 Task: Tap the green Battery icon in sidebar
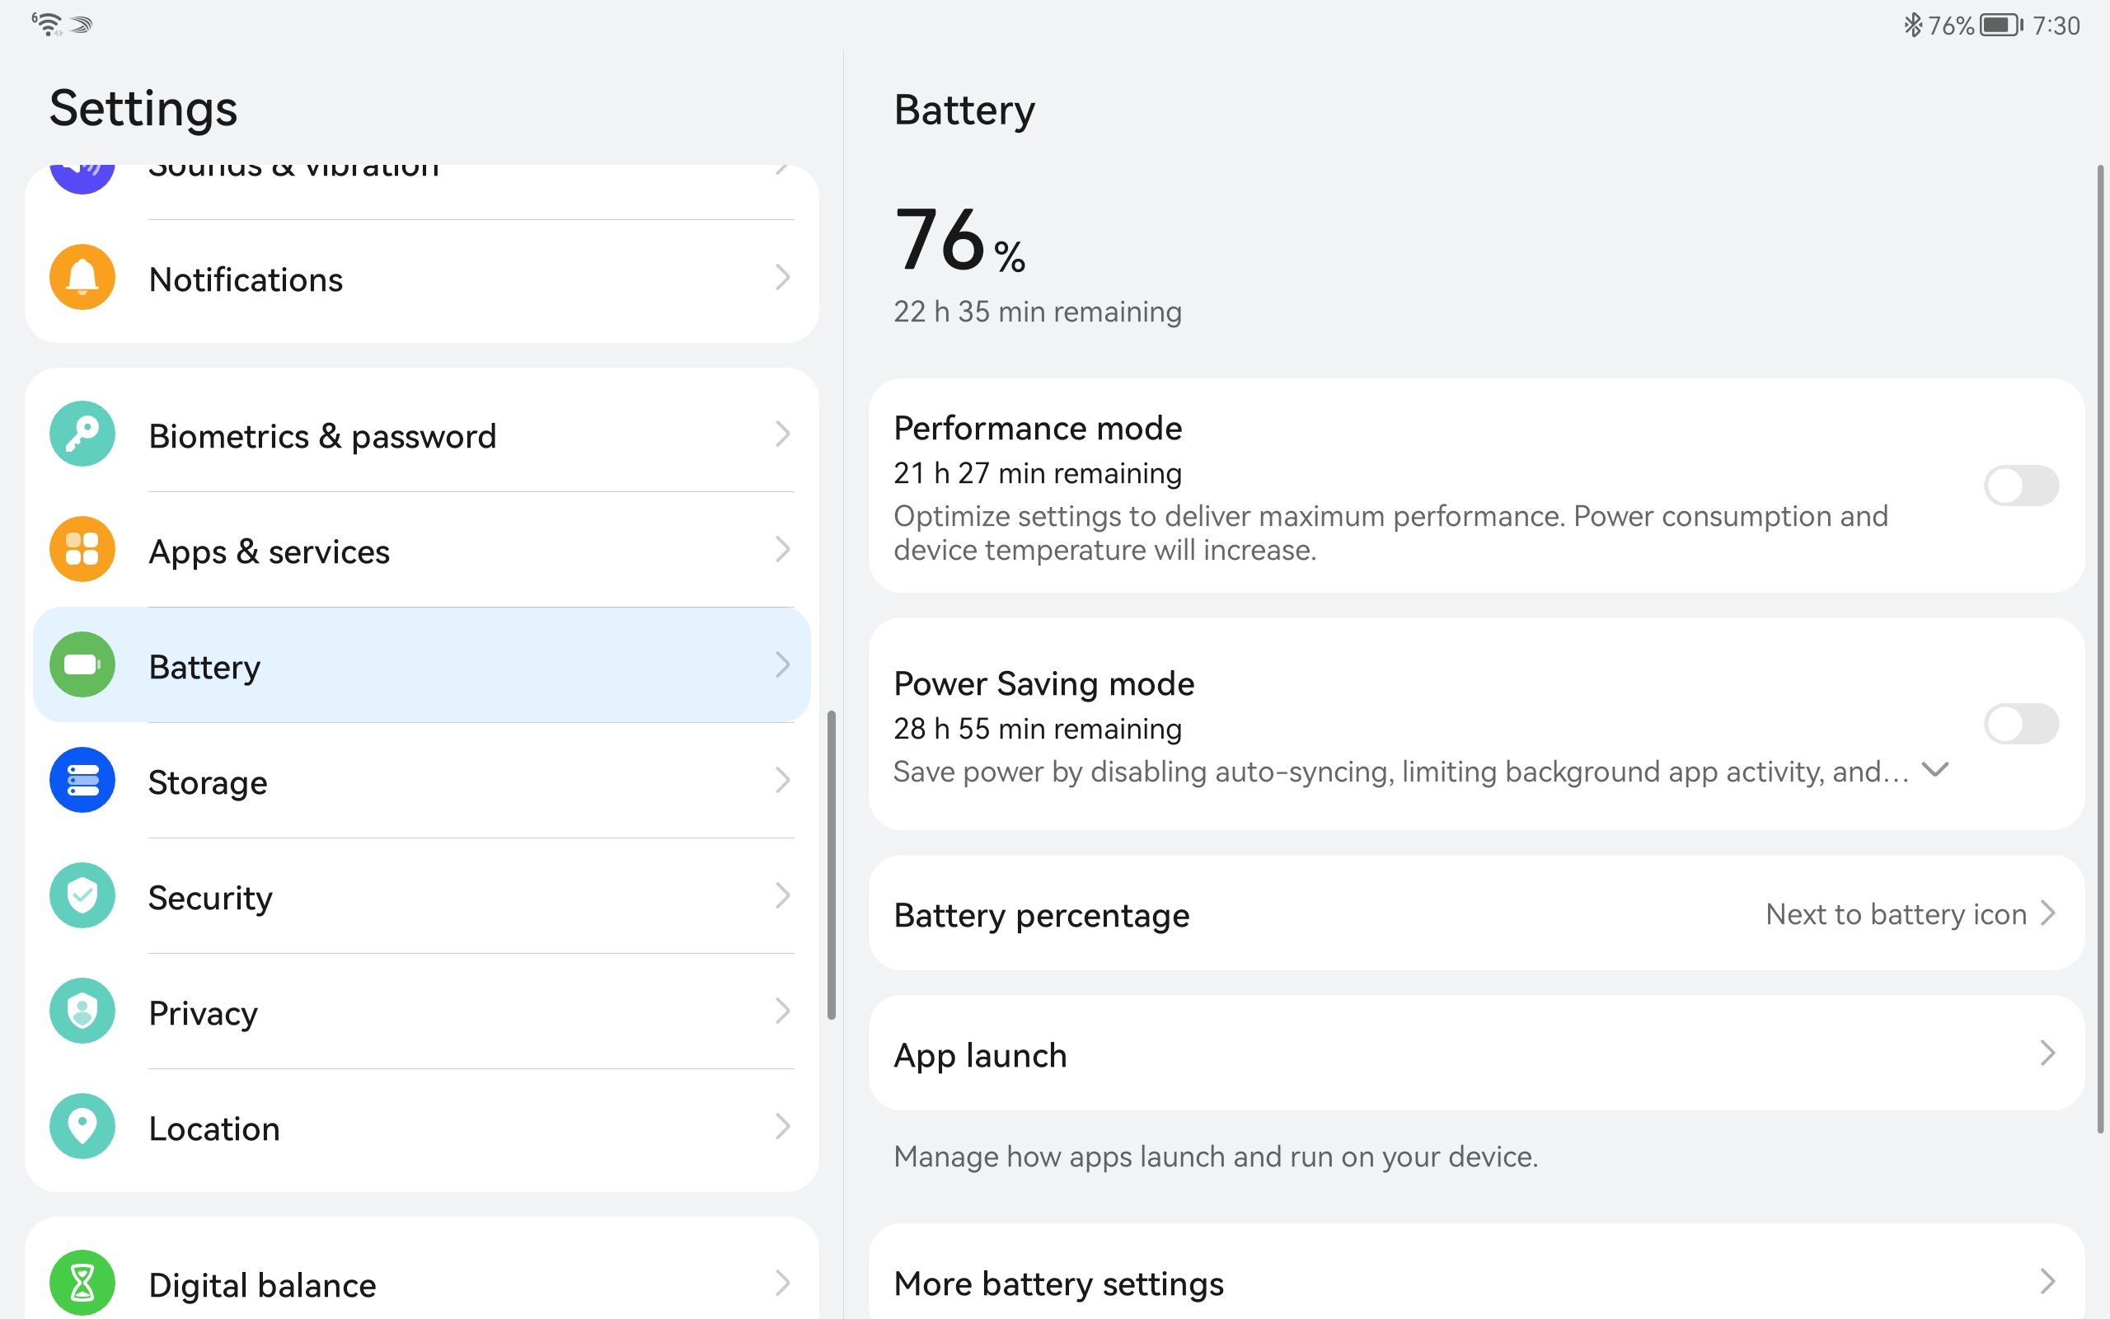[x=82, y=664]
